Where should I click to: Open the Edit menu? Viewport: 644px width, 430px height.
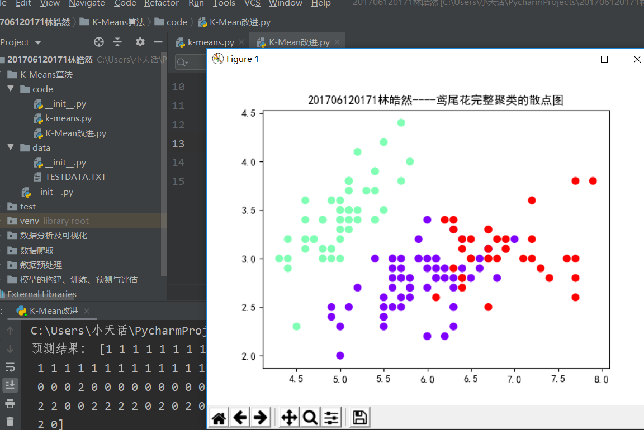23,3
